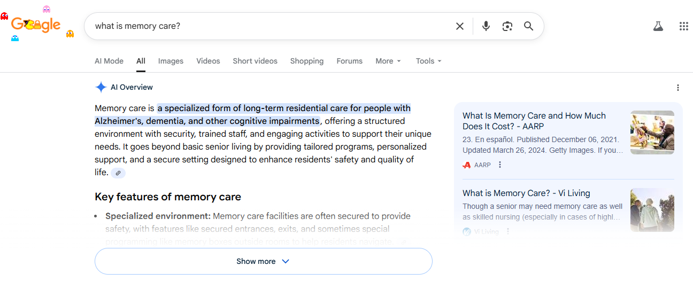Open the AARP memory care cost article
Image resolution: width=693 pixels, height=281 pixels.
(534, 121)
